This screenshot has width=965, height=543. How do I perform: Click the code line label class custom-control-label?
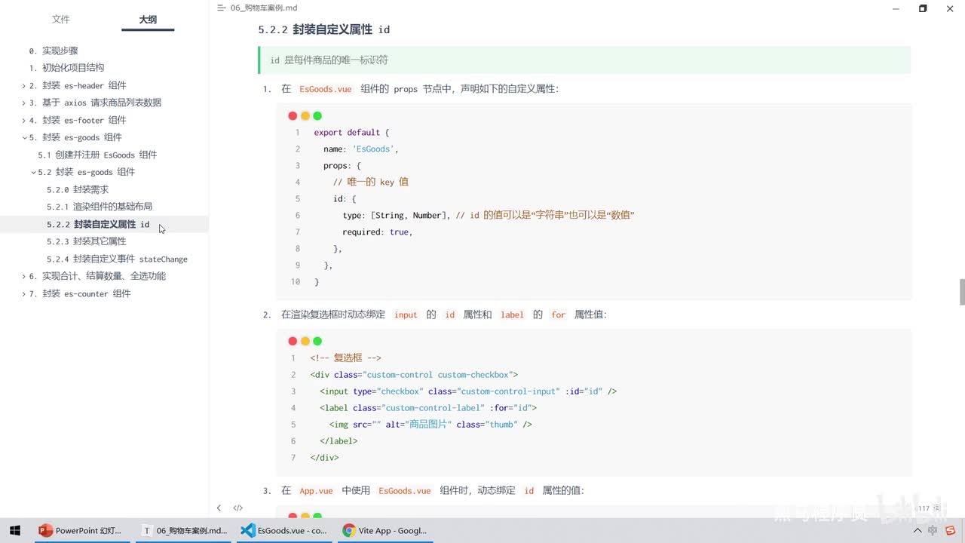(x=428, y=408)
